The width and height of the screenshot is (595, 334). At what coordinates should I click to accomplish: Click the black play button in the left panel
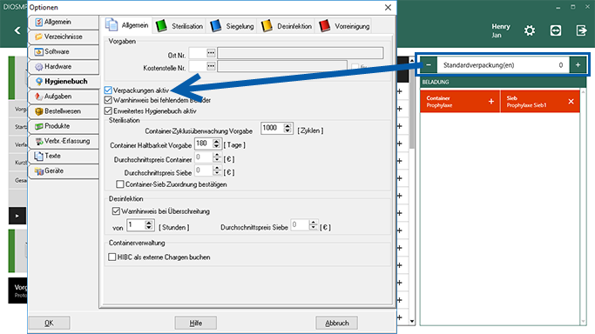pos(17,216)
